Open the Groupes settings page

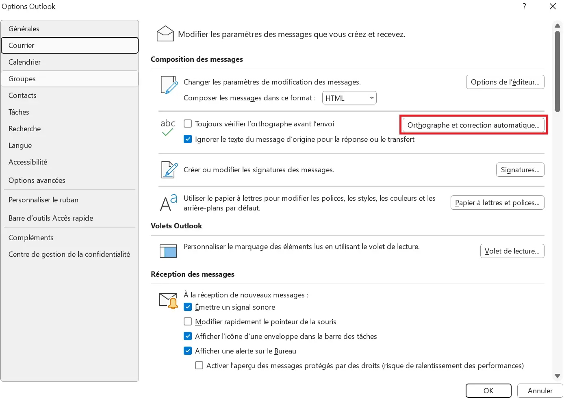point(70,79)
